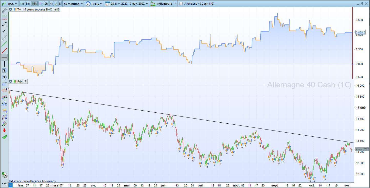Select the ruler measurement tool

(x=4, y=11)
